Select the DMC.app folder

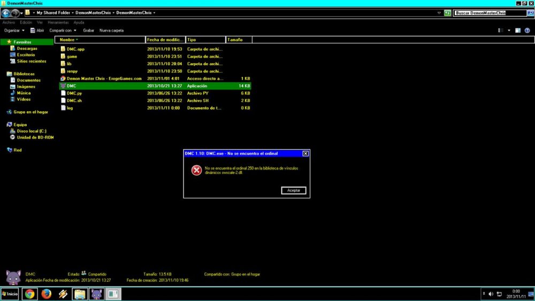pos(75,49)
